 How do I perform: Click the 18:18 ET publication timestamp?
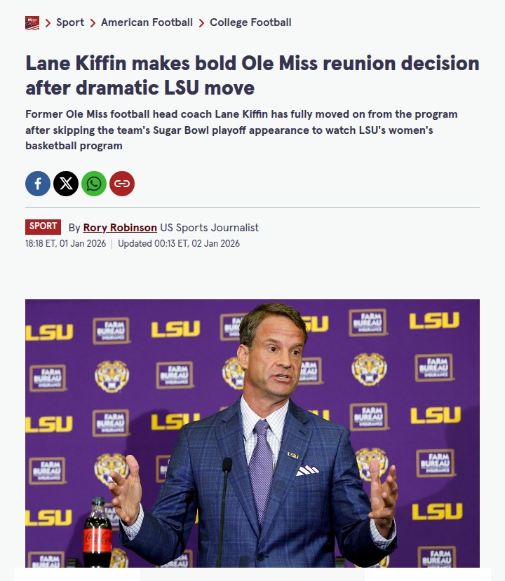65,244
